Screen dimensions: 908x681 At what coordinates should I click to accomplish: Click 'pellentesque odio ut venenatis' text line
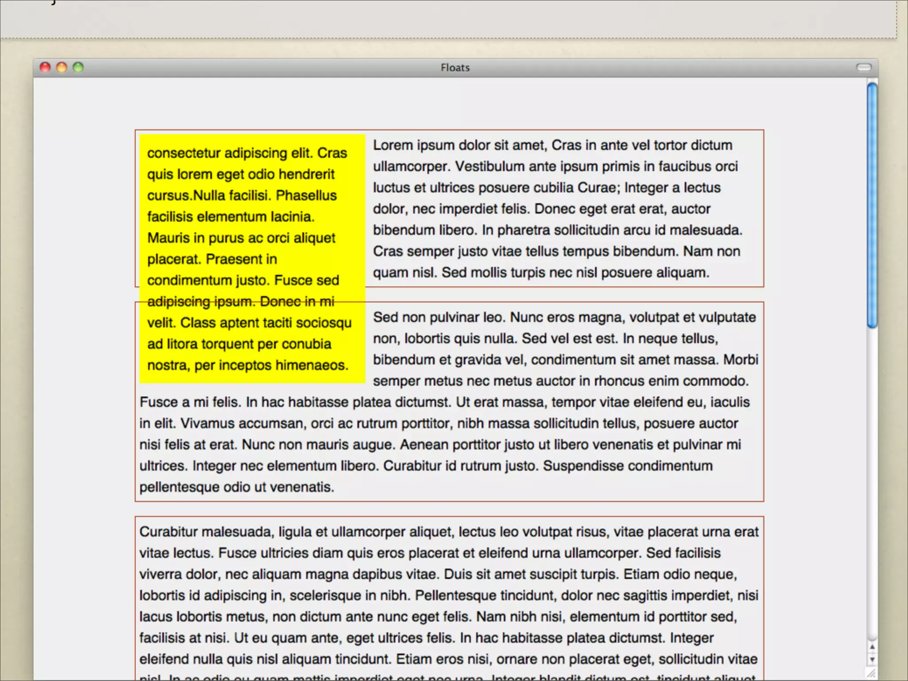(x=237, y=487)
